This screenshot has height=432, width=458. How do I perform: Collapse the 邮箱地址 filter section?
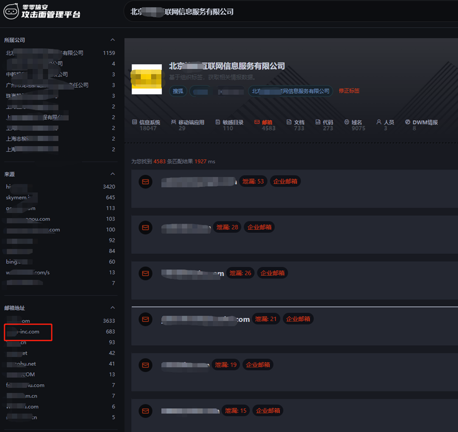tap(112, 308)
